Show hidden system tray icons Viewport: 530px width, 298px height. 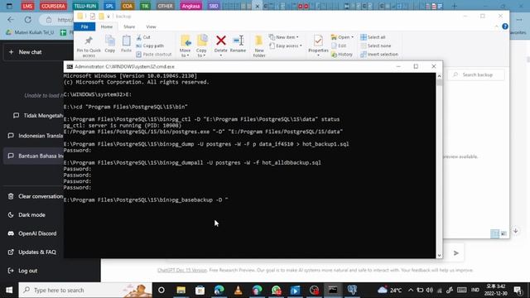coord(411,290)
